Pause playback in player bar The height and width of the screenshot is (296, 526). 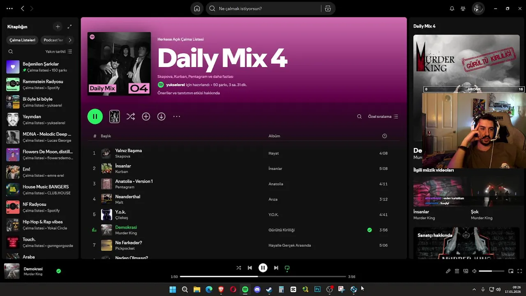point(263,268)
